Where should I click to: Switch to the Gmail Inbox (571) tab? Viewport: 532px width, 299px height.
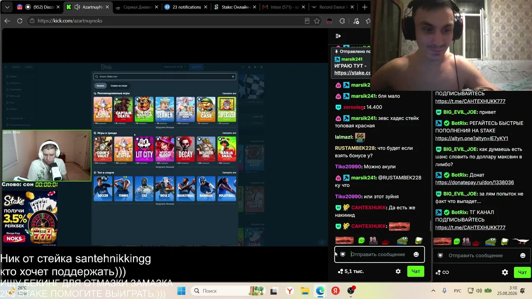pyautogui.click(x=282, y=7)
